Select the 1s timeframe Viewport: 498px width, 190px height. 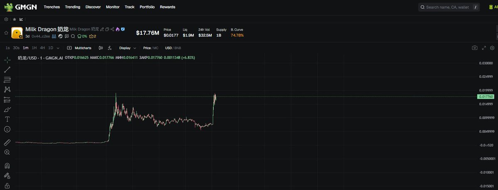pyautogui.click(x=7, y=48)
